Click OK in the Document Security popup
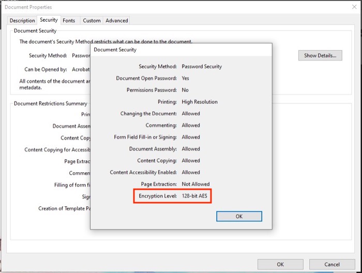 (239, 216)
